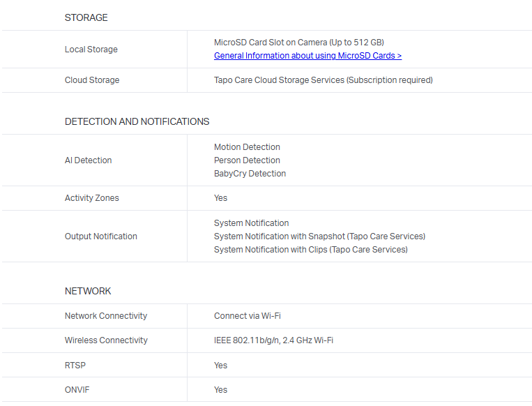Click the MicroSD Card Slot on Camera text
Screen dimensions: 532x406
point(298,43)
